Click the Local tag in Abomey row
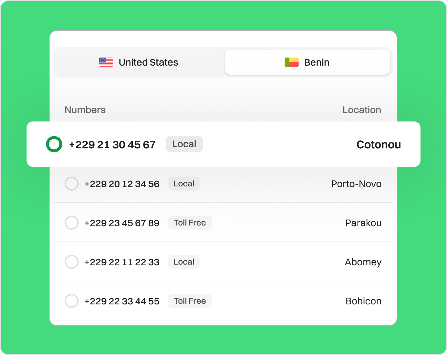Screen dimensions: 447x355 click(x=184, y=262)
